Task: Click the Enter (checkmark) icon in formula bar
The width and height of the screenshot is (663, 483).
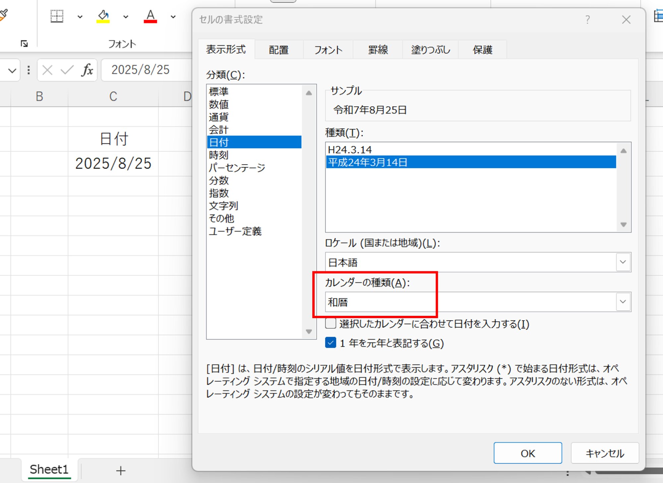Action: point(67,70)
